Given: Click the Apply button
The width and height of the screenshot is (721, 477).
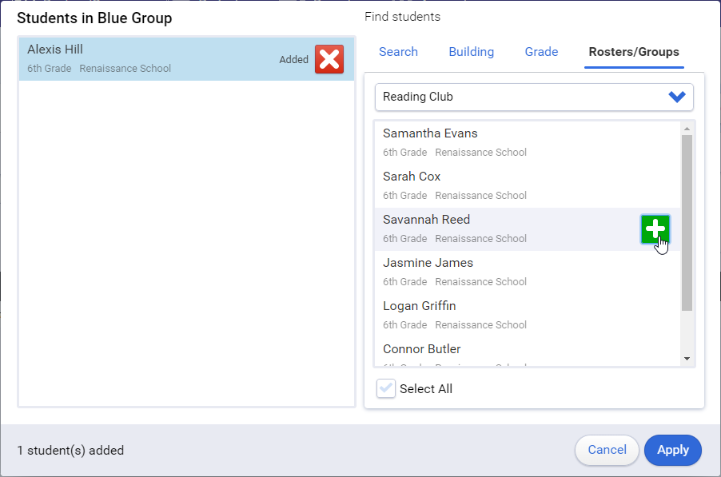Looking at the screenshot, I should (x=673, y=450).
